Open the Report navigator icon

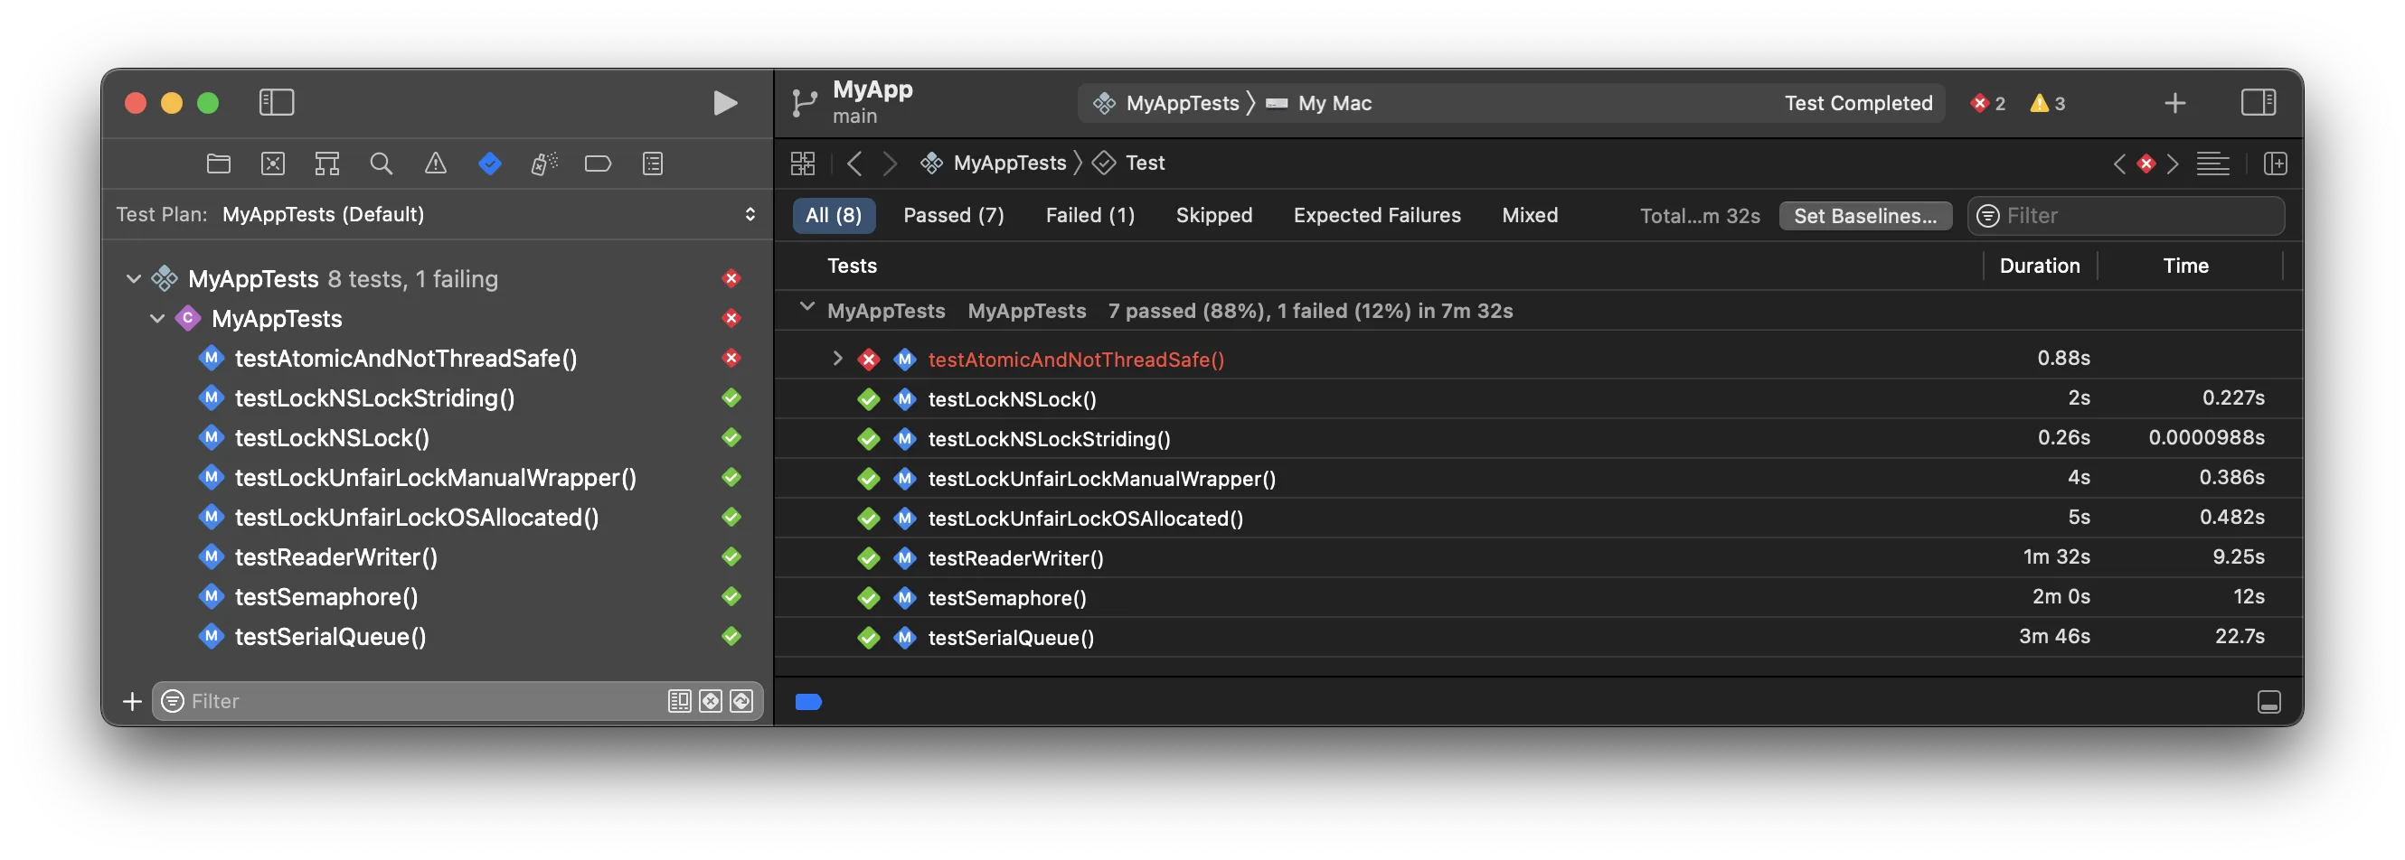tap(653, 164)
